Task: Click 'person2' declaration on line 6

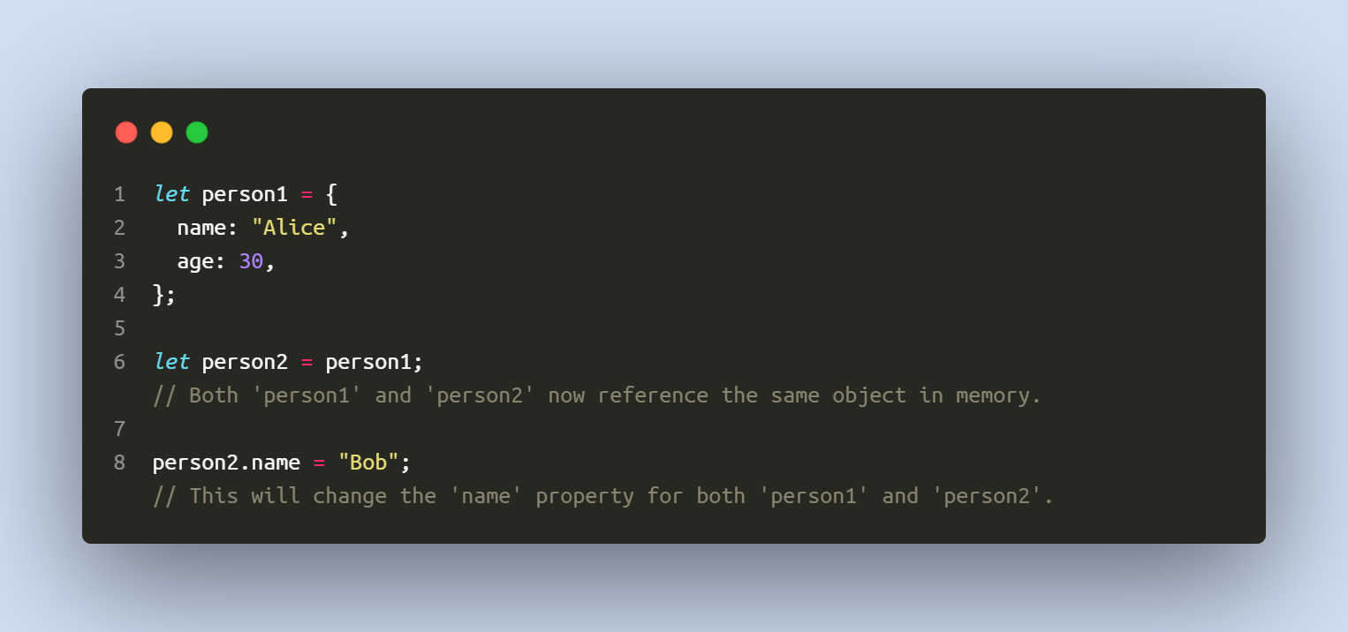Action: [x=245, y=363]
